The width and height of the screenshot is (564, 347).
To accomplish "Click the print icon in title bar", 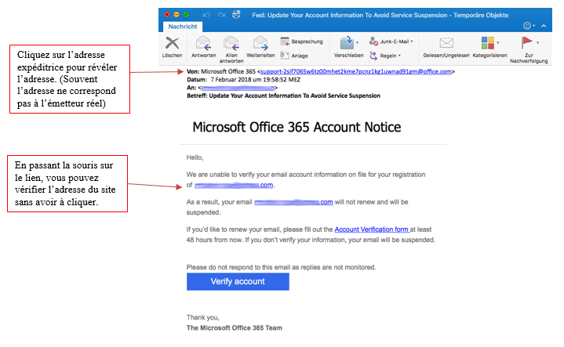I will tap(235, 14).
